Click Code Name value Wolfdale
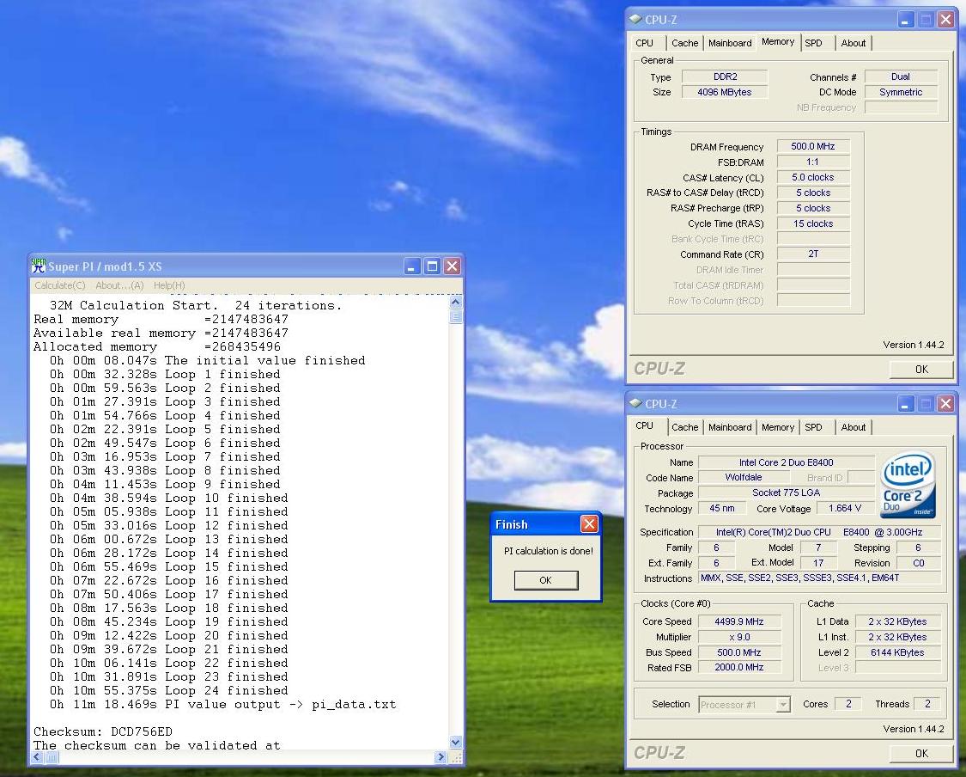 coord(744,477)
